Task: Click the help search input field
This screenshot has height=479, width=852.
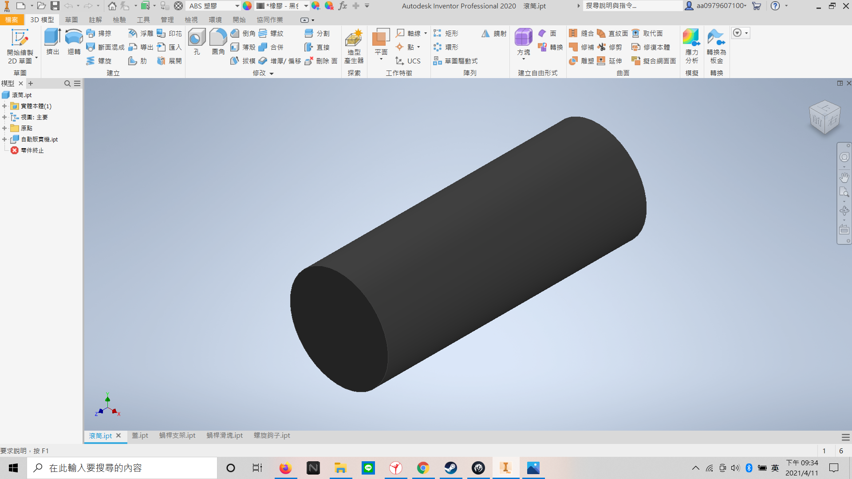Action: 632,6
